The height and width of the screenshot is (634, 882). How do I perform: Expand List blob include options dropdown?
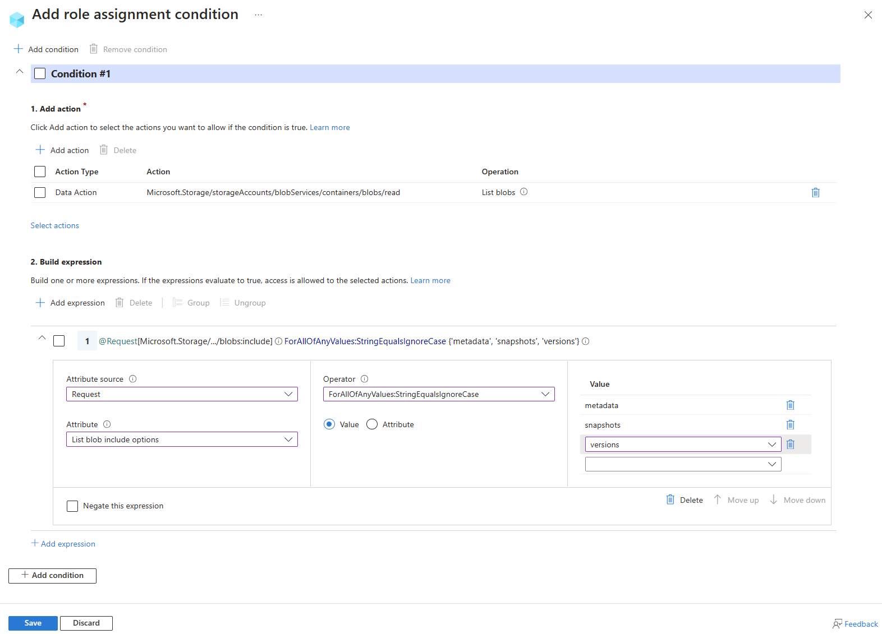182,440
